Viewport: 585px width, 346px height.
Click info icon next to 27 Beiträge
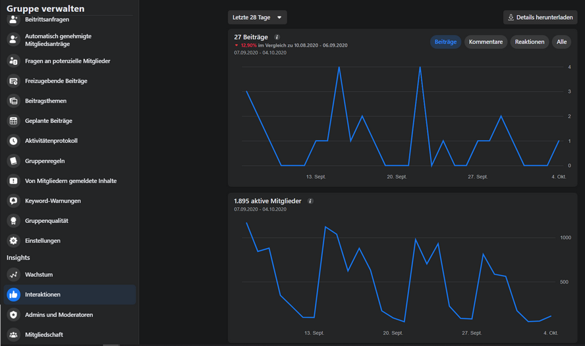(x=277, y=37)
